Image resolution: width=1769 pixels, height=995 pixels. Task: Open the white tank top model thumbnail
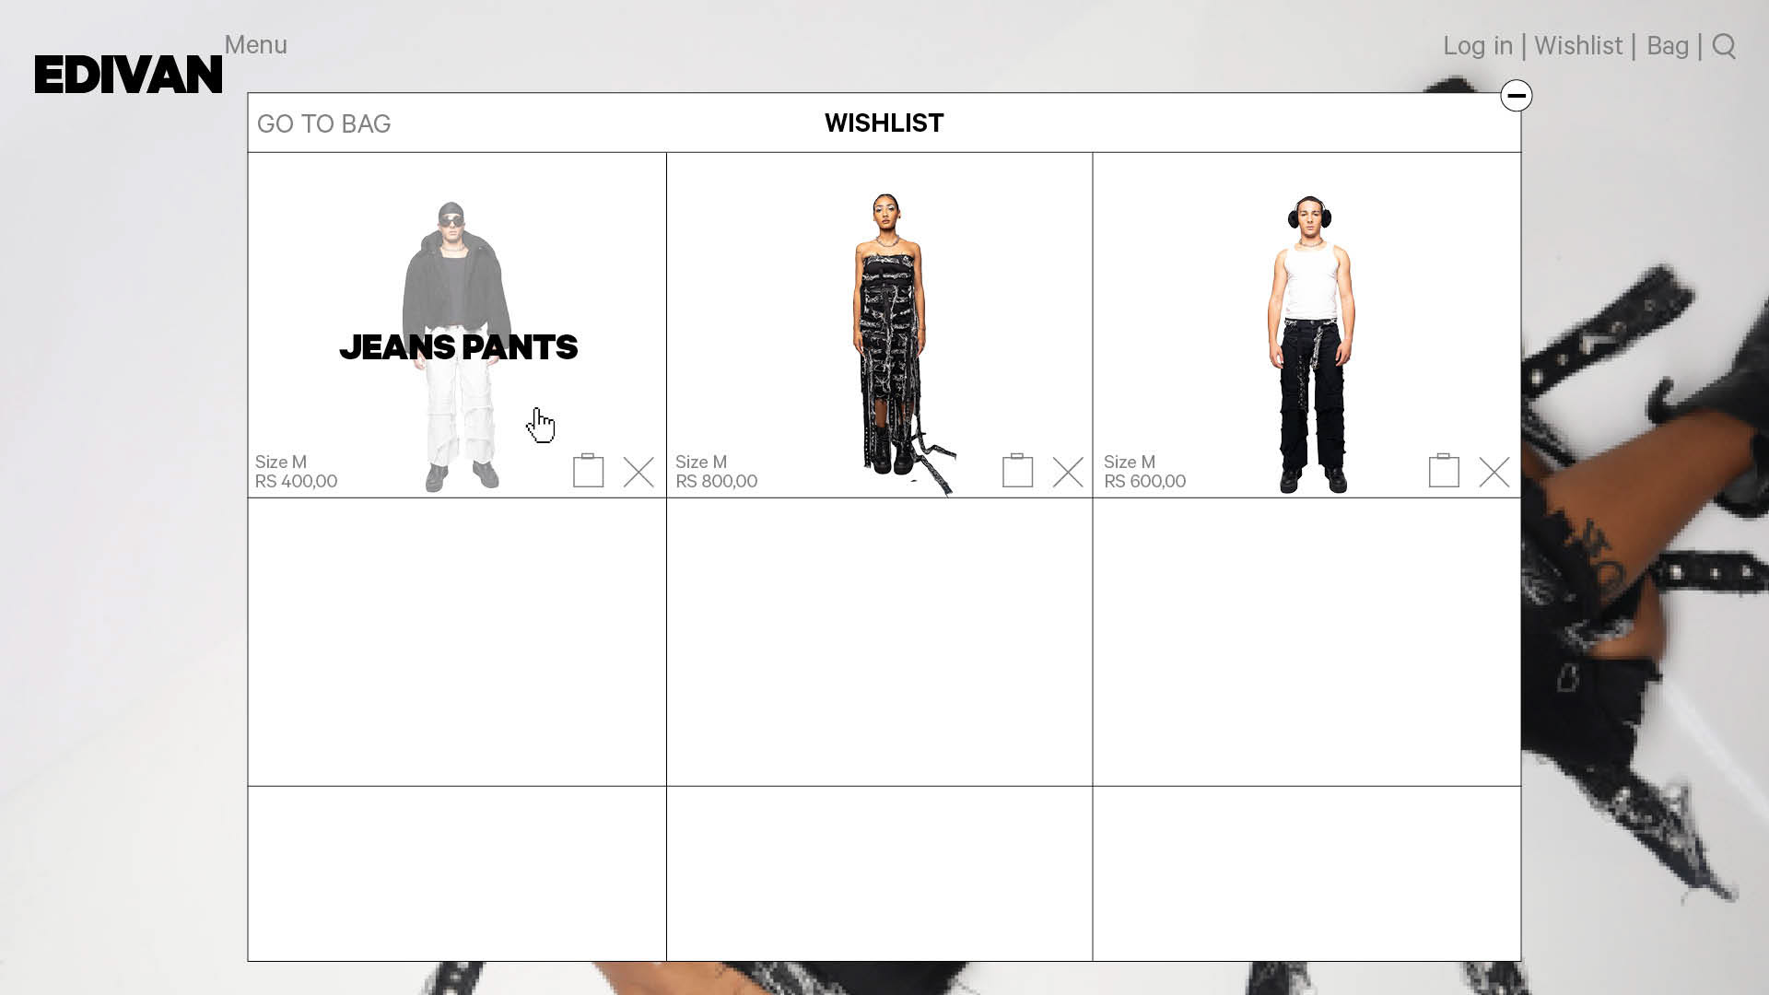coord(1310,343)
